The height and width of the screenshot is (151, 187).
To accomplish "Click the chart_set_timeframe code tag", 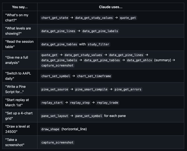I will pyautogui.click(x=94, y=76).
